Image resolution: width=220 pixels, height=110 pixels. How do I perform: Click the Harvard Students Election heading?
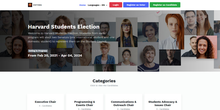(x=64, y=27)
